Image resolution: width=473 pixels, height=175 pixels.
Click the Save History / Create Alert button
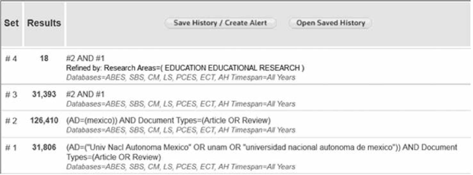point(220,23)
